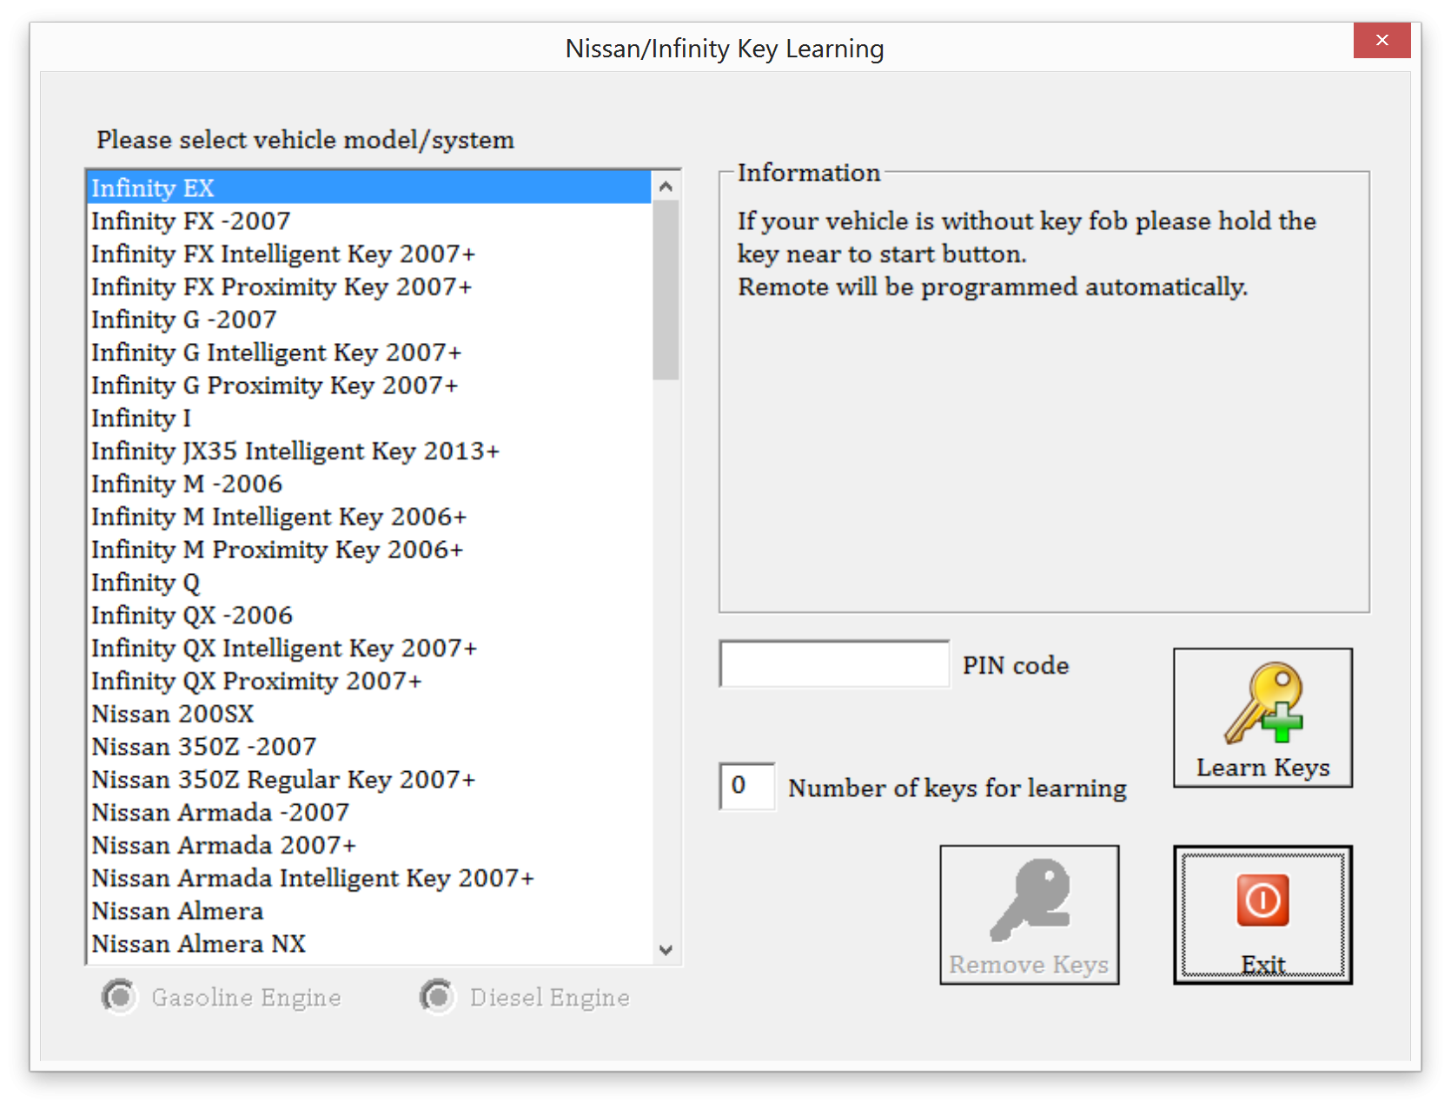Choose Infinity M -2006 in the list
Image resolution: width=1451 pixels, height=1108 pixels.
[369, 484]
